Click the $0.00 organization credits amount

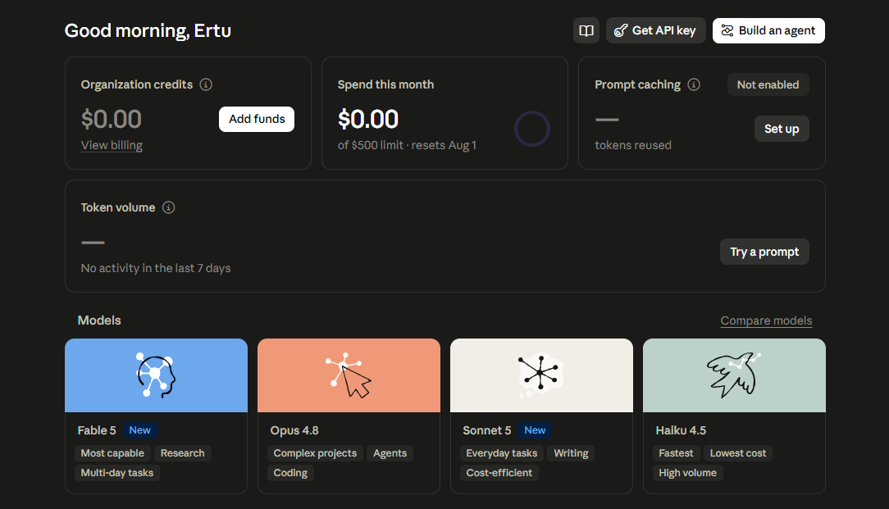coord(112,119)
